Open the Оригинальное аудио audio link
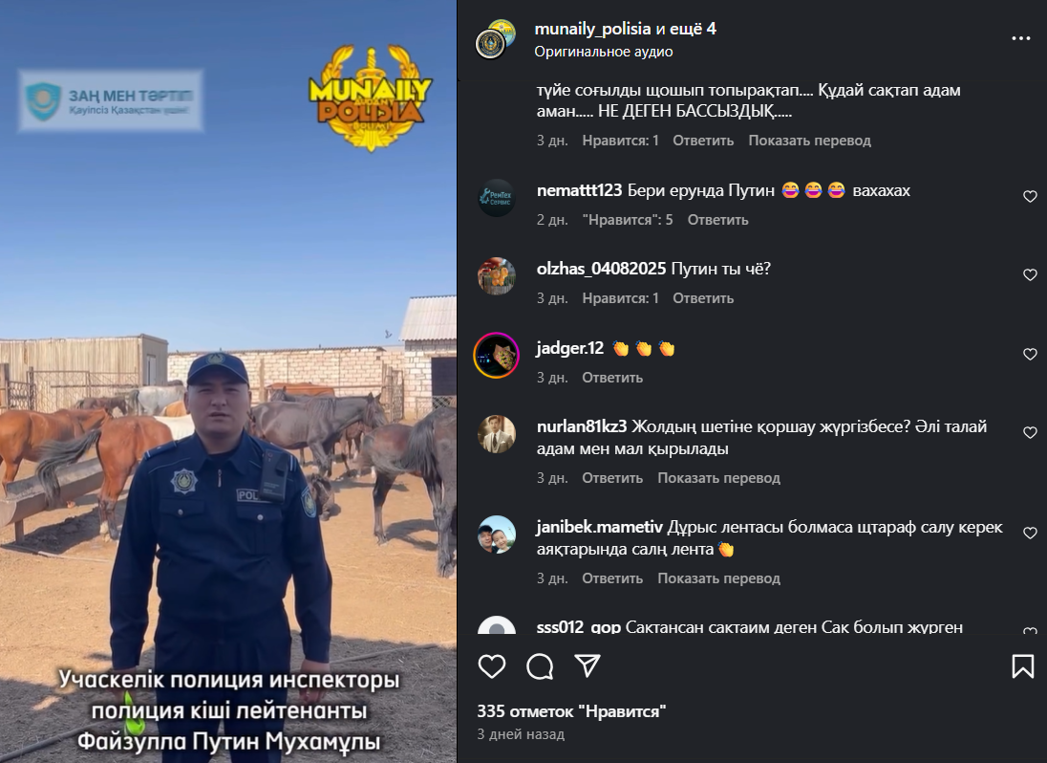 click(x=604, y=52)
